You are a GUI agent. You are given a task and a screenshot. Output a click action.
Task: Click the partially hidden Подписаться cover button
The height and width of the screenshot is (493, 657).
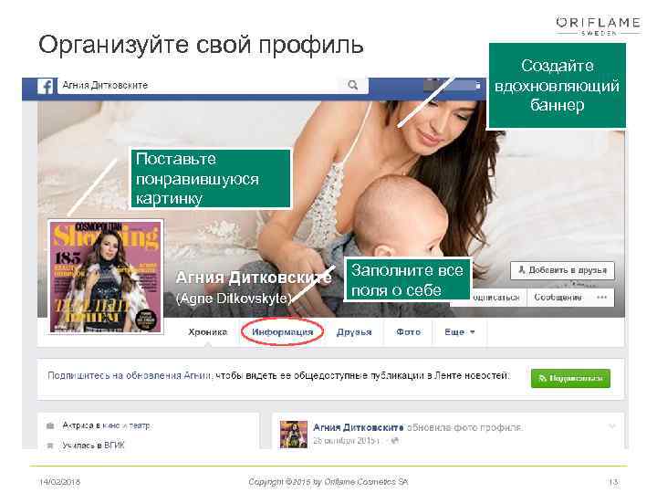coord(498,298)
